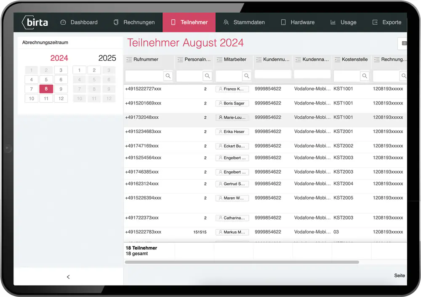Viewport: 421px width, 297px height.
Task: Select month 1 of 2025
Action: pos(79,70)
